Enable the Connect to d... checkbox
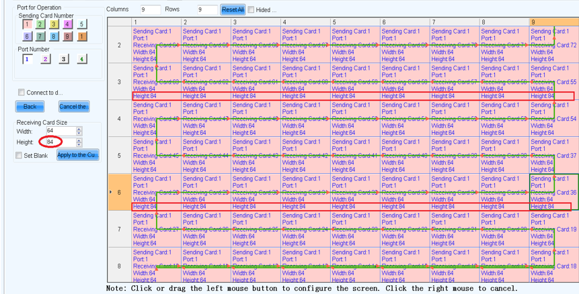The width and height of the screenshot is (579, 294). [x=22, y=93]
